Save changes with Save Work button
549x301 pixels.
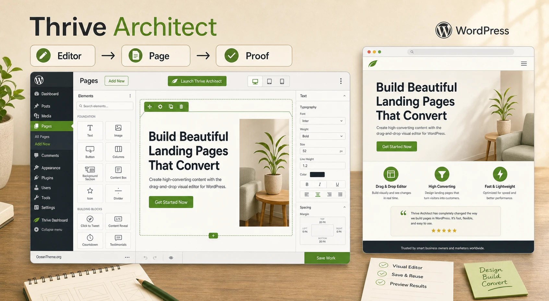[x=327, y=258]
